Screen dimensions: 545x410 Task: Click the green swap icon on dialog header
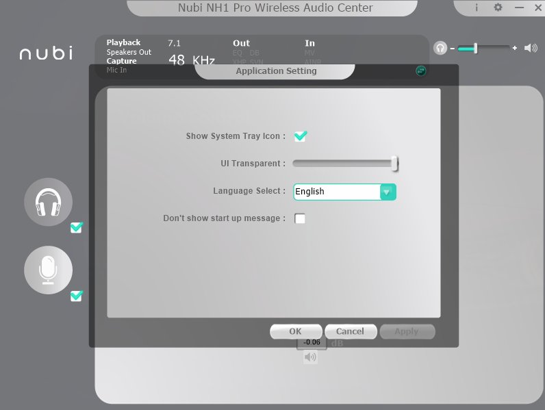(421, 71)
